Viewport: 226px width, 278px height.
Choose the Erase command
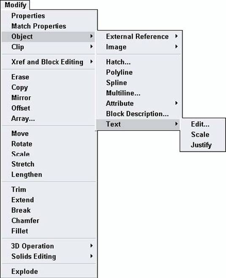click(48, 77)
